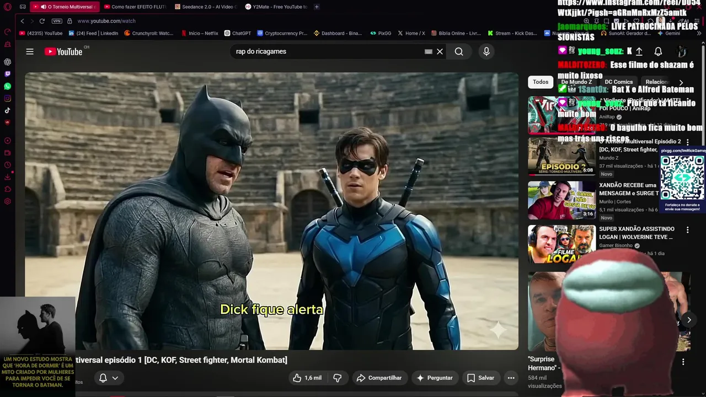Open the (42315) YouTube bookmark
This screenshot has width=706, height=397.
(41, 33)
